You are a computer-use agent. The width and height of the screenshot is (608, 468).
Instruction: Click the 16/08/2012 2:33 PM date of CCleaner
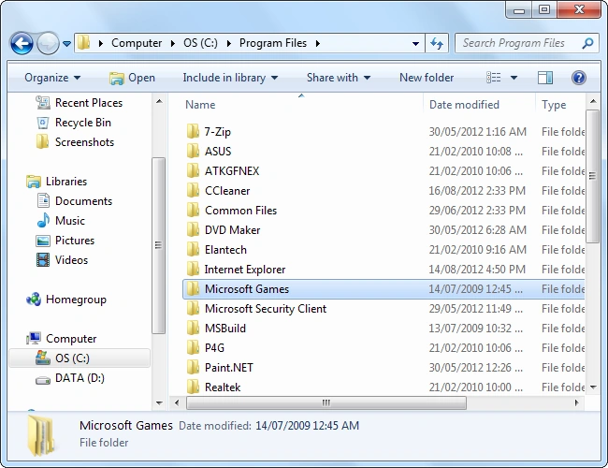click(x=477, y=191)
